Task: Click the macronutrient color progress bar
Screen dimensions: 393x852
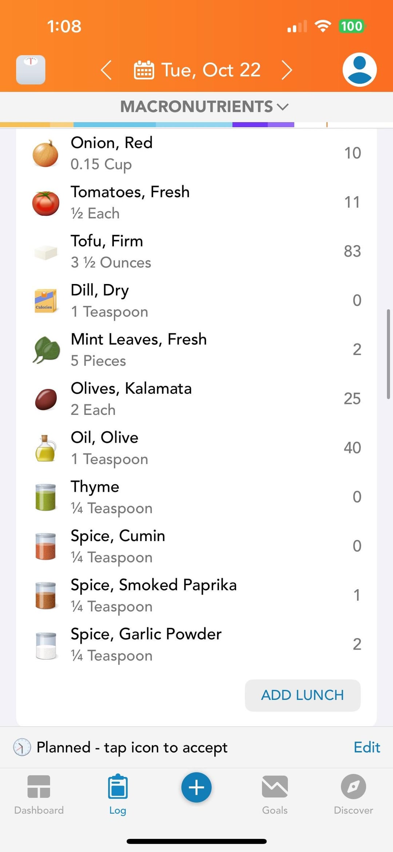Action: pyautogui.click(x=164, y=125)
